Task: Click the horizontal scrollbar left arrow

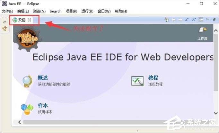Action: [x=20, y=122]
